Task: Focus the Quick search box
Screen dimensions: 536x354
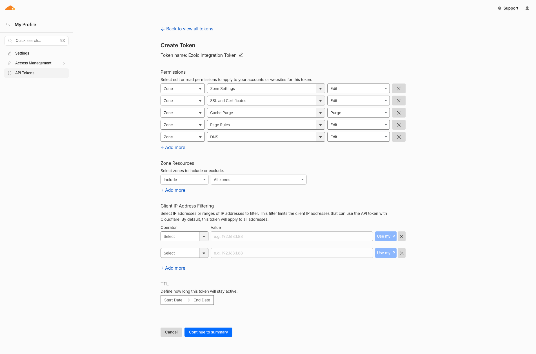Action: [36, 41]
